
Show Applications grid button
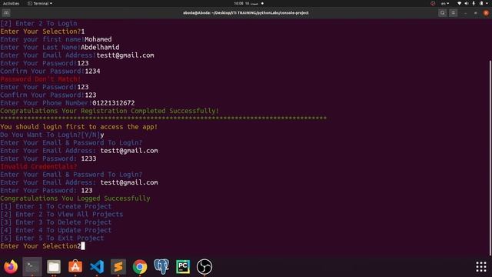pos(481,267)
